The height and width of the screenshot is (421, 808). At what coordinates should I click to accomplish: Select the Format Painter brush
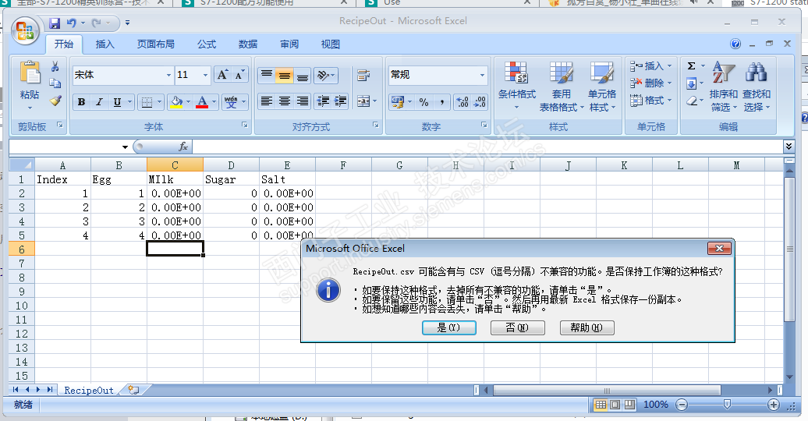[55, 101]
